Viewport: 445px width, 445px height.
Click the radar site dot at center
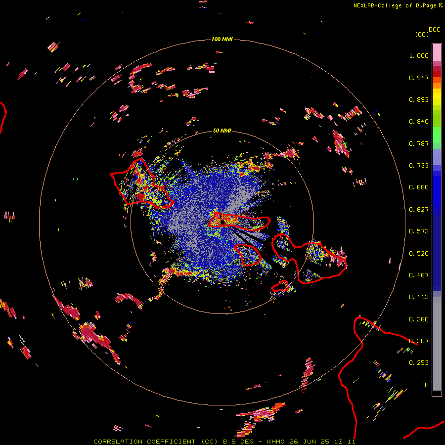coord(222,222)
